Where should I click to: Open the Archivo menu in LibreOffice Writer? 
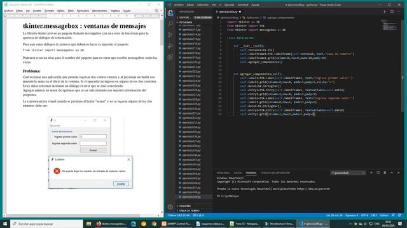coord(8,11)
